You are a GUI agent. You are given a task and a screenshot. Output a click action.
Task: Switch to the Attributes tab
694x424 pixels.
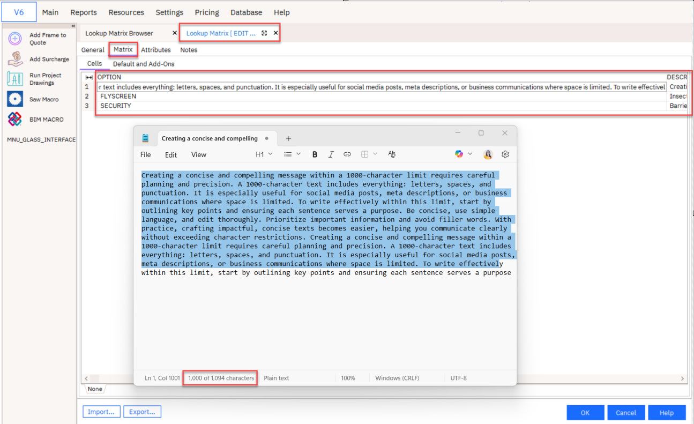155,50
